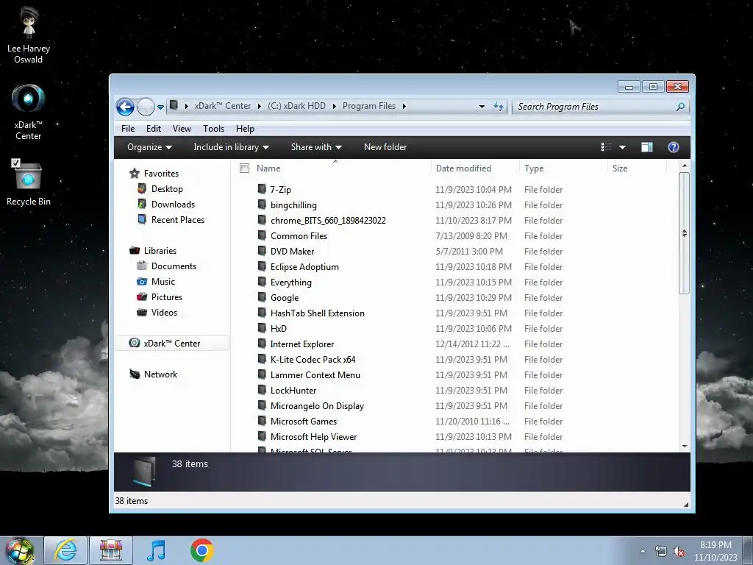Open the View menu
The image size is (753, 565).
(182, 129)
